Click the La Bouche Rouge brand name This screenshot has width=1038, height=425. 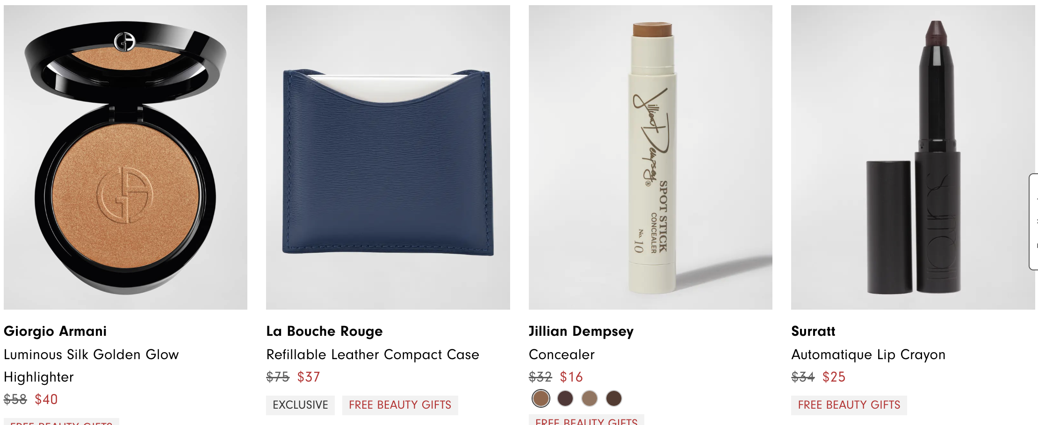click(x=324, y=331)
